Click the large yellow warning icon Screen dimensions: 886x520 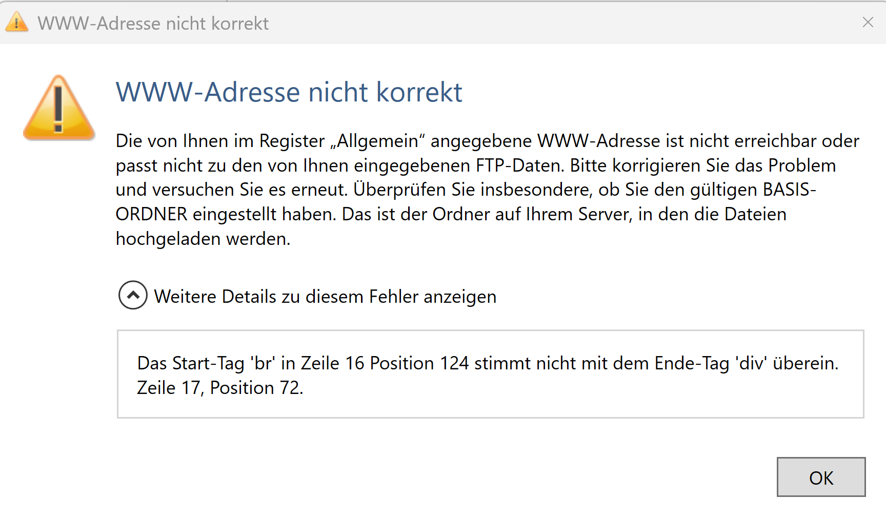[59, 108]
